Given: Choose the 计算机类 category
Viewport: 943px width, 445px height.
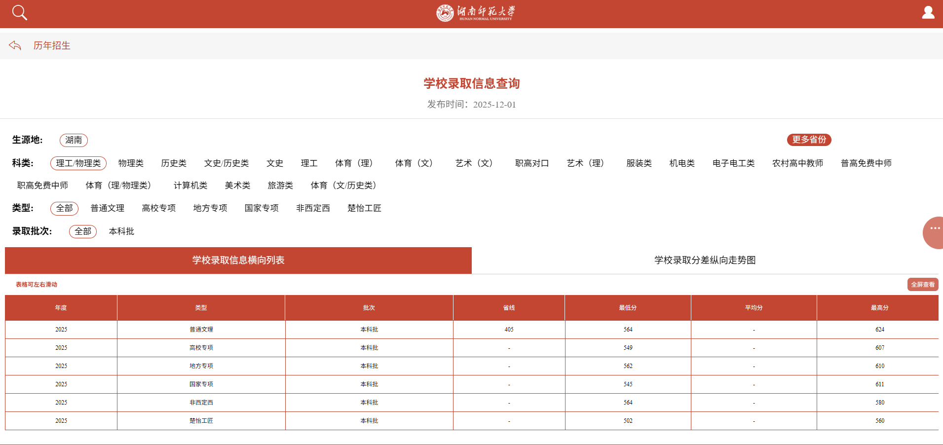Looking at the screenshot, I should coord(190,185).
